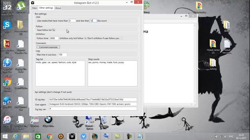Open the AIMP player taskbar icon
The height and width of the screenshot is (140, 250).
point(61,136)
